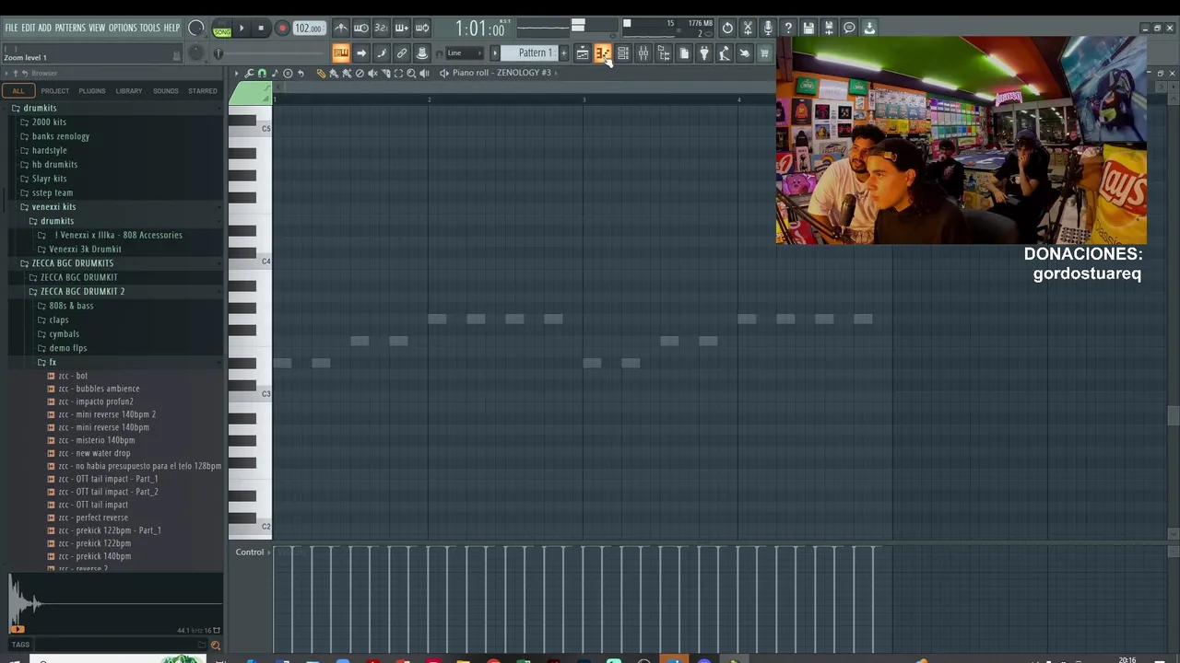Image resolution: width=1180 pixels, height=663 pixels.
Task: Open the TOOLS menu
Action: click(x=150, y=28)
